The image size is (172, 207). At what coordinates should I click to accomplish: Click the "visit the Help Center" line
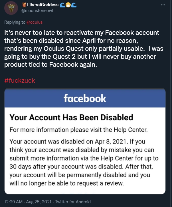[x=78, y=130]
